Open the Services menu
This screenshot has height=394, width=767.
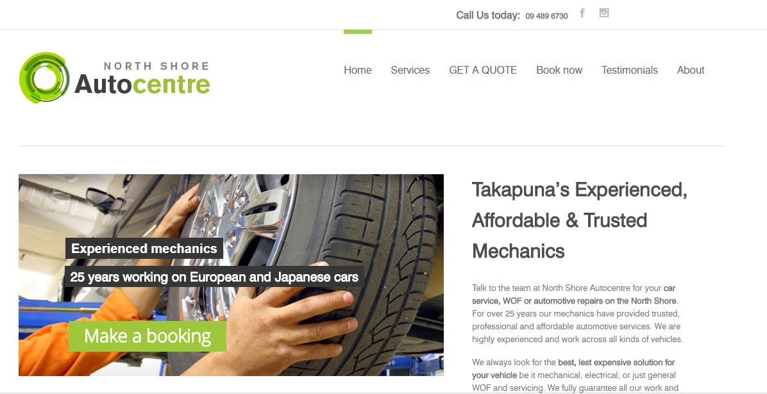(410, 70)
